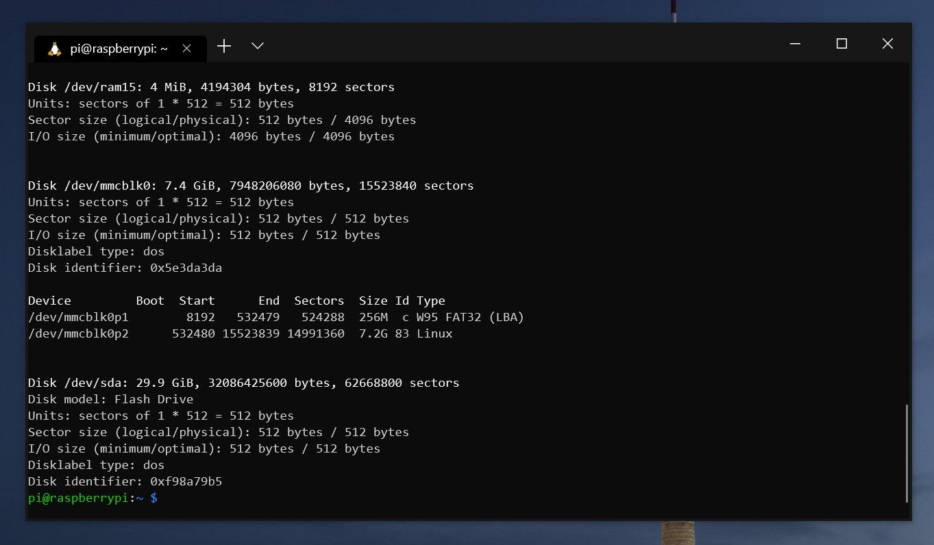Click the '7.2G' size value
Viewport: 934px width, 545px height.
click(x=373, y=333)
